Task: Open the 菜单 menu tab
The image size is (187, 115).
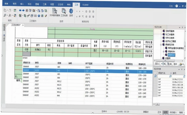Action: click(x=6, y=4)
